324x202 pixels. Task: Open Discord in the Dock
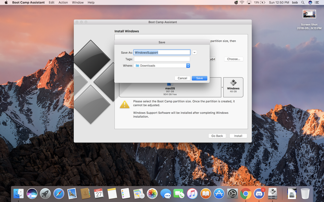pyautogui.click(x=259, y=194)
